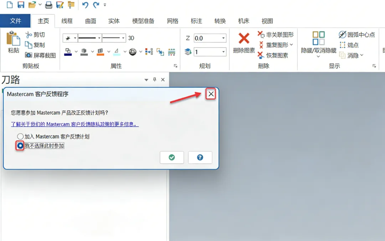
Task: Click the clear color icon
Action: coord(117,52)
